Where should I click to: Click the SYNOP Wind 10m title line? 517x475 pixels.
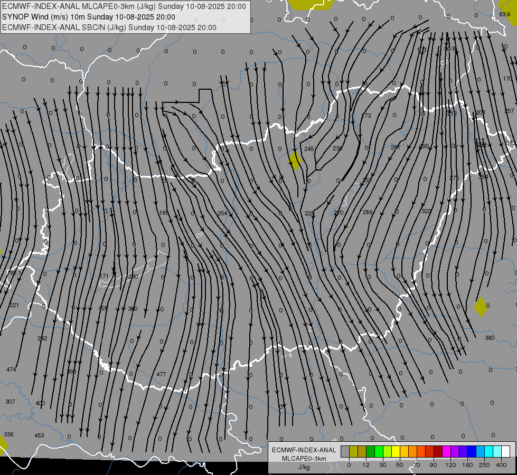point(89,17)
